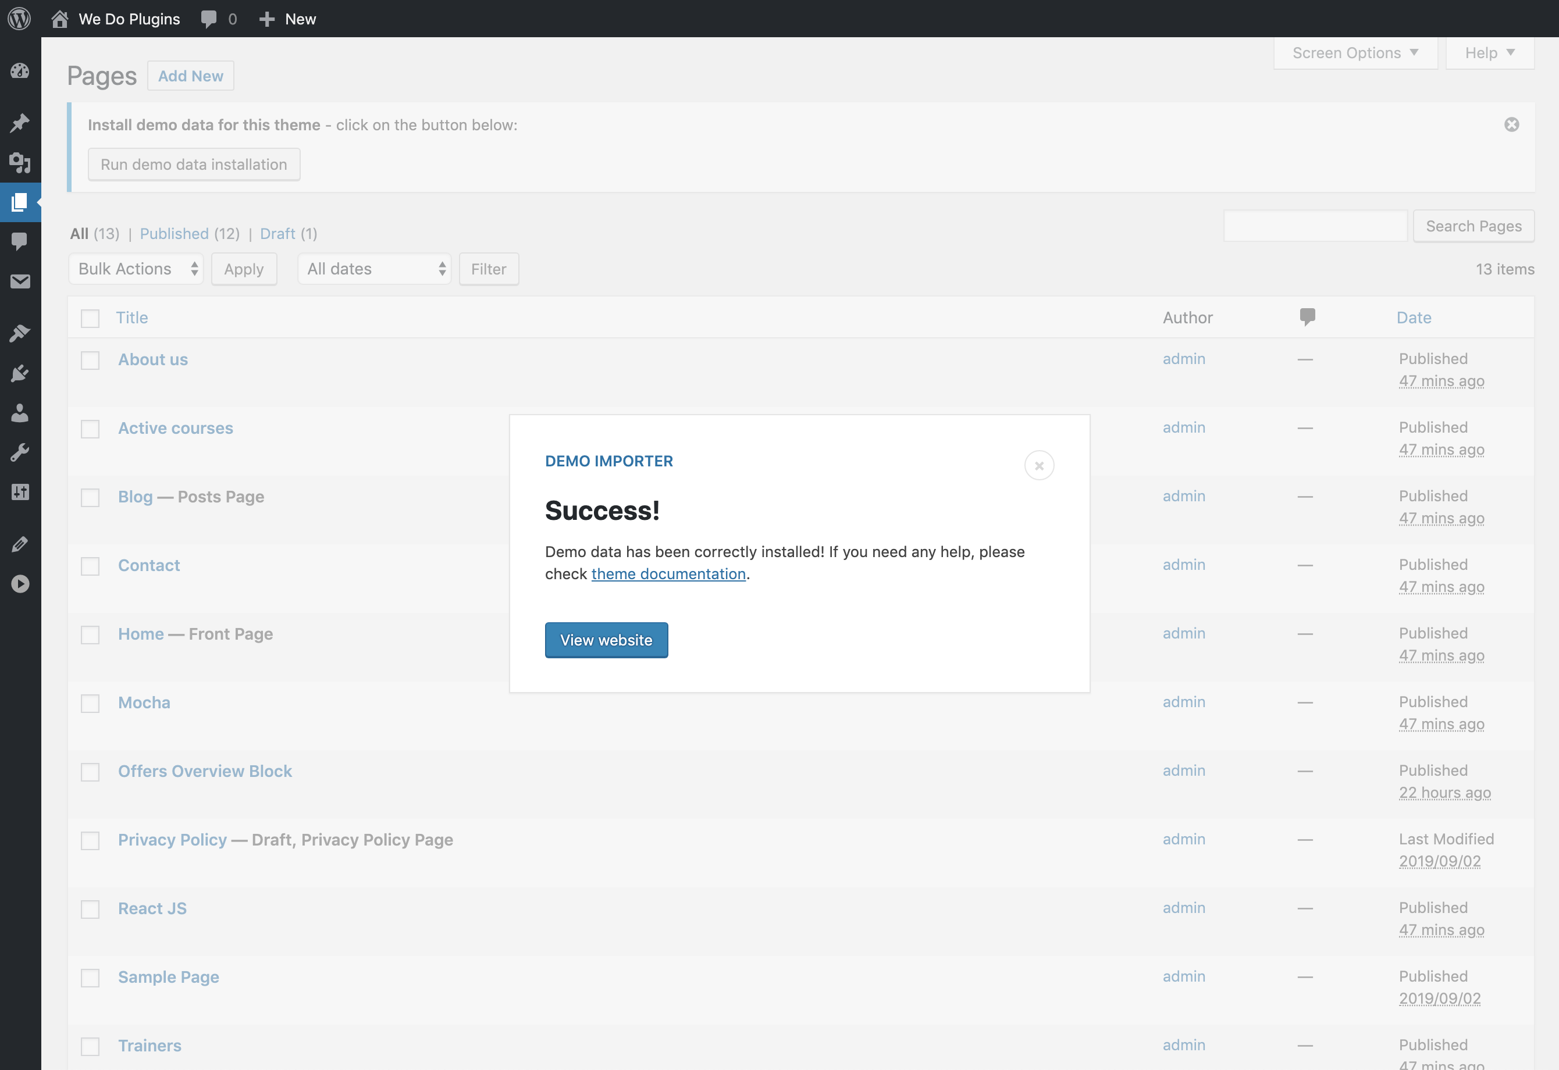Sort pages by Title column

point(132,318)
